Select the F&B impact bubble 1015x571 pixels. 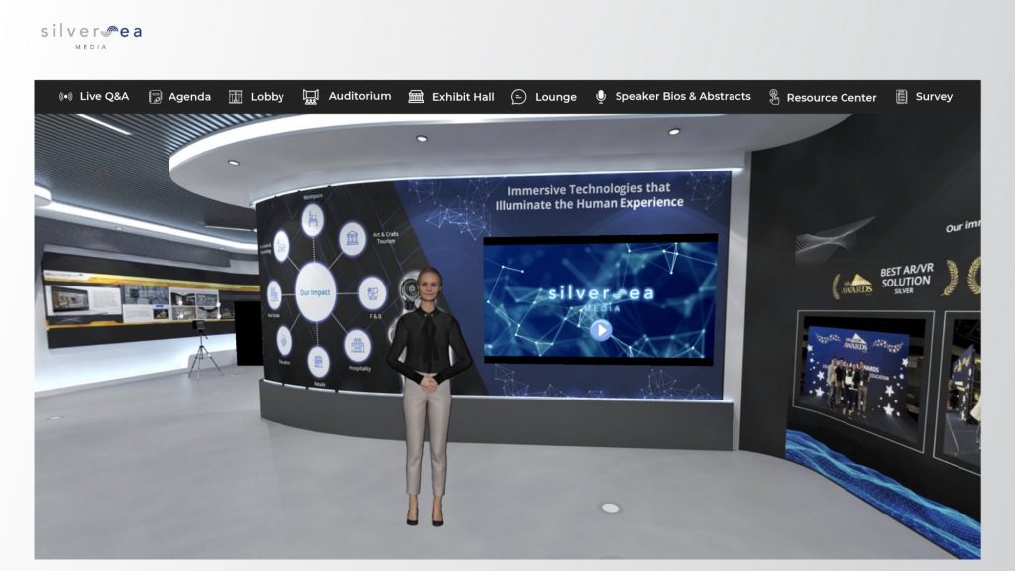[x=373, y=293]
